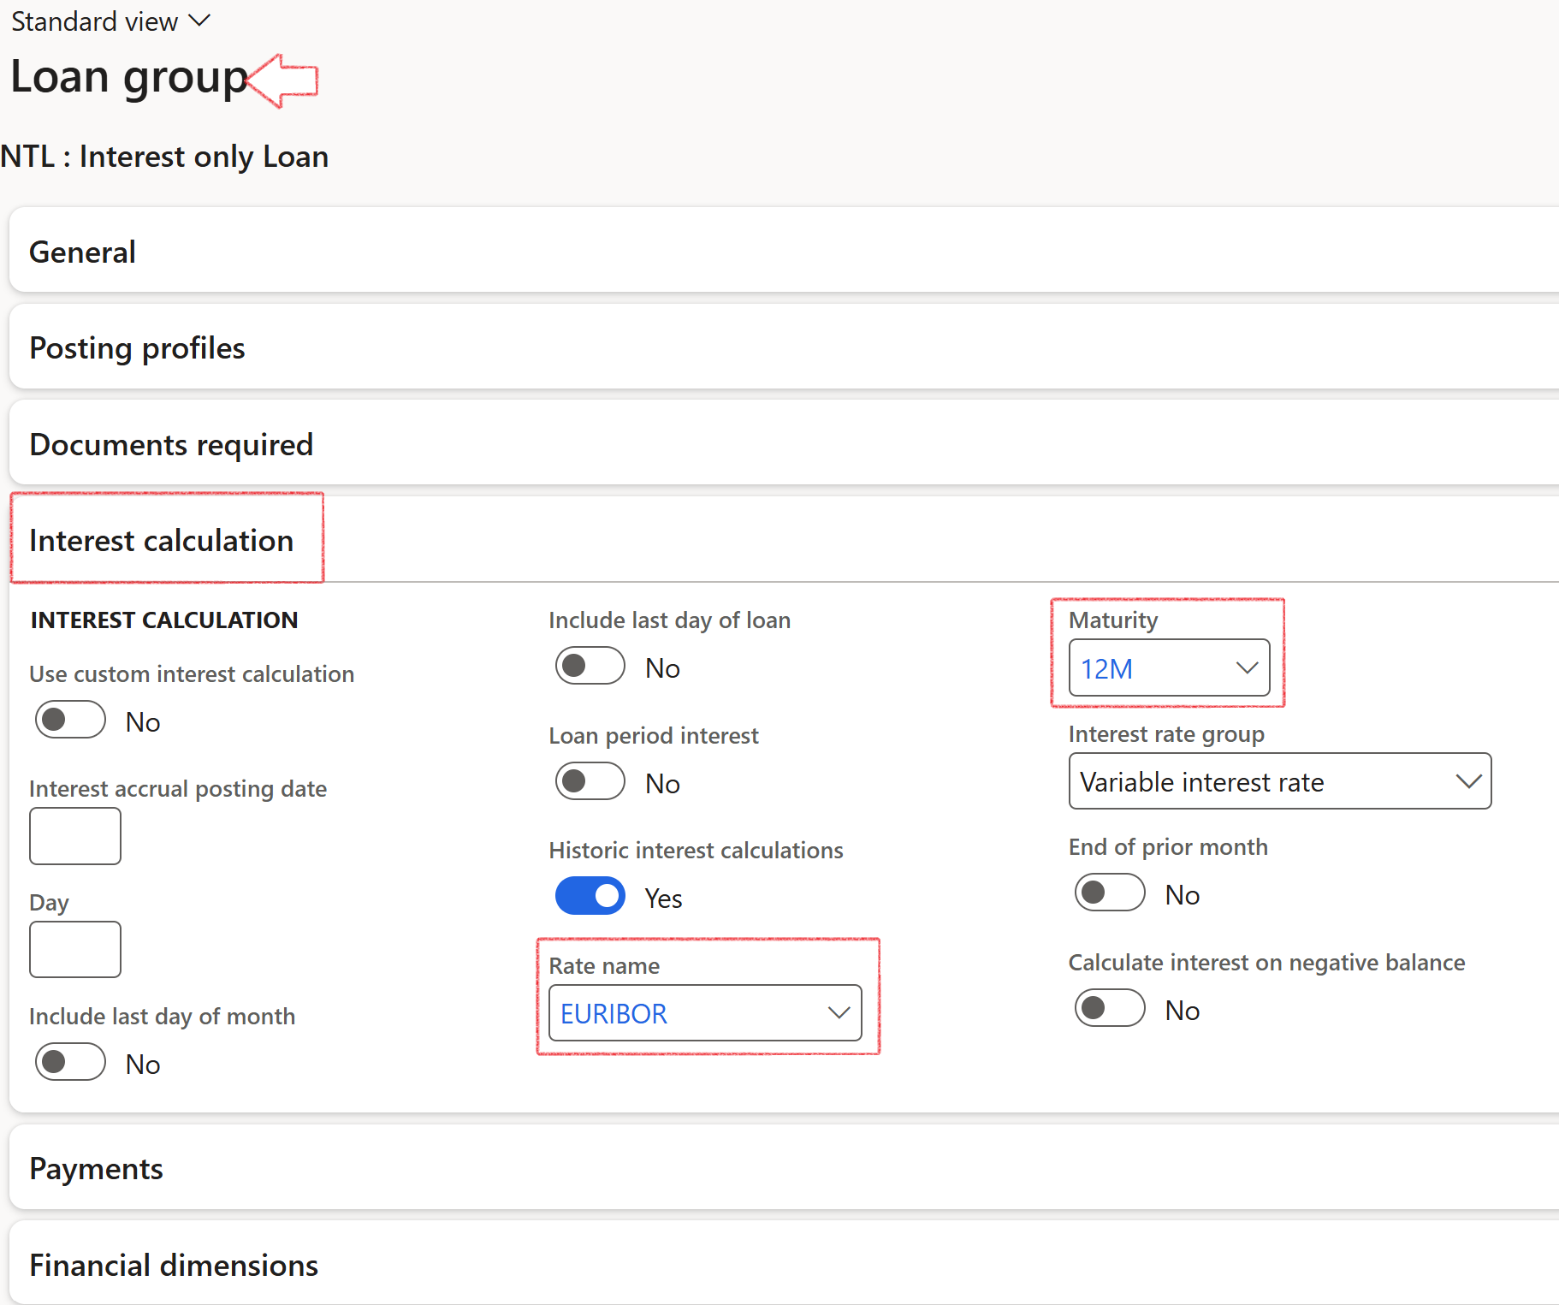The width and height of the screenshot is (1559, 1305).
Task: Enable Calculate interest on negative balance
Action: (1110, 1008)
